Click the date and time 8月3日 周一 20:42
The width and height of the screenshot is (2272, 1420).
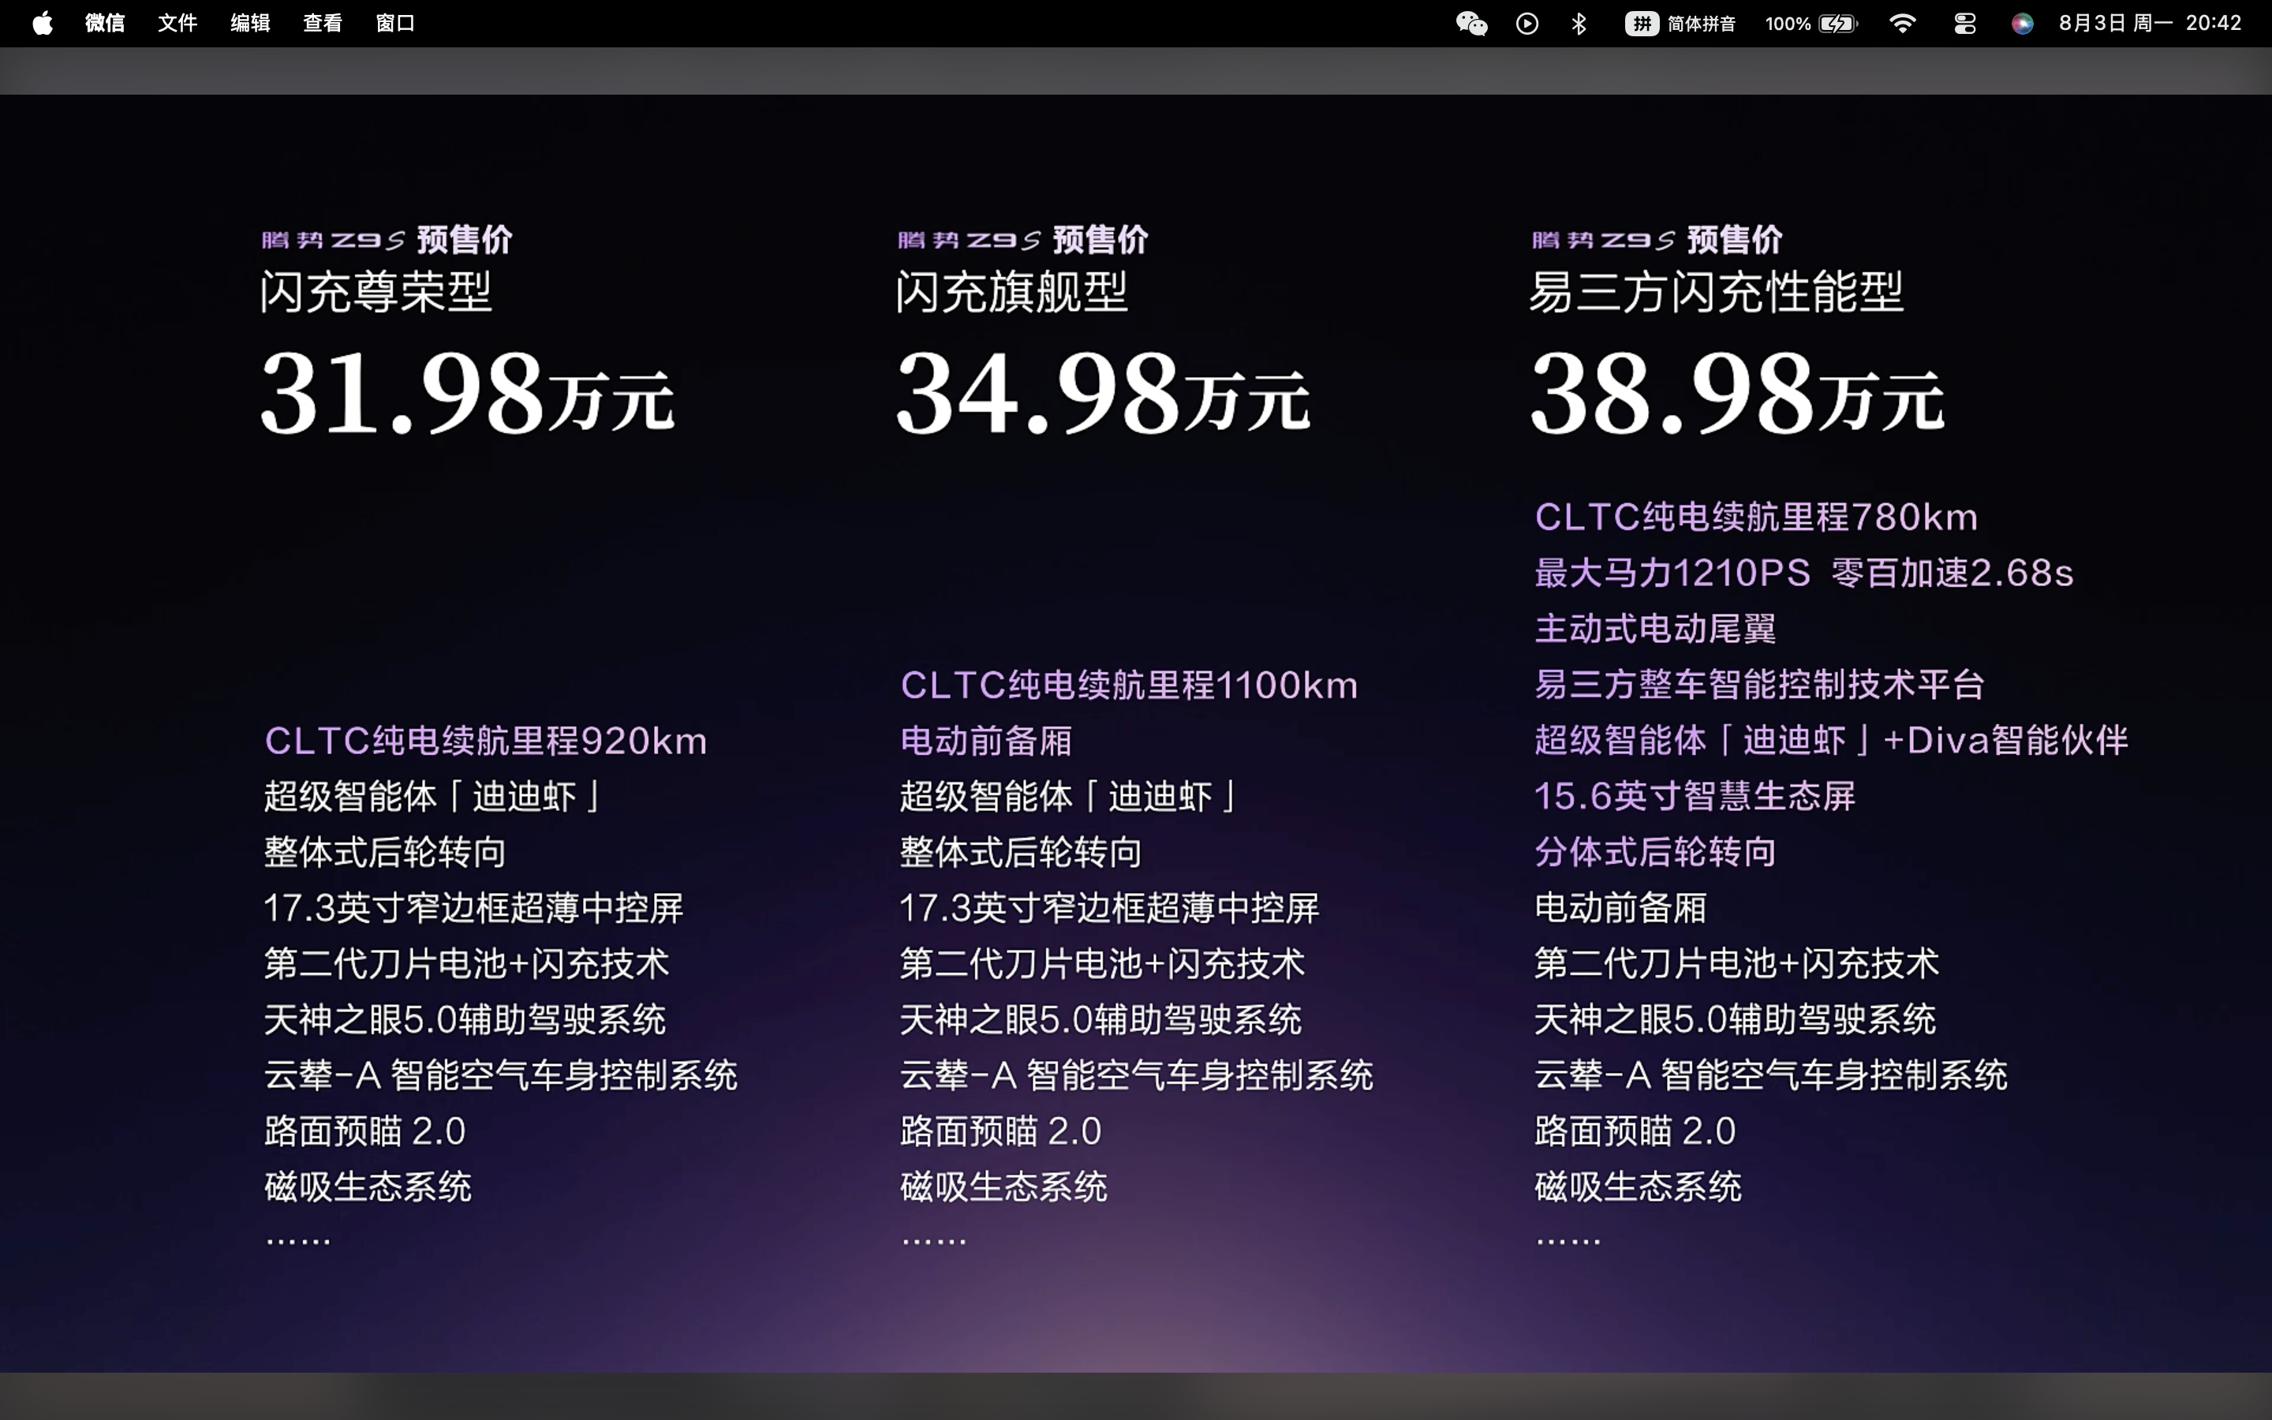(2150, 24)
